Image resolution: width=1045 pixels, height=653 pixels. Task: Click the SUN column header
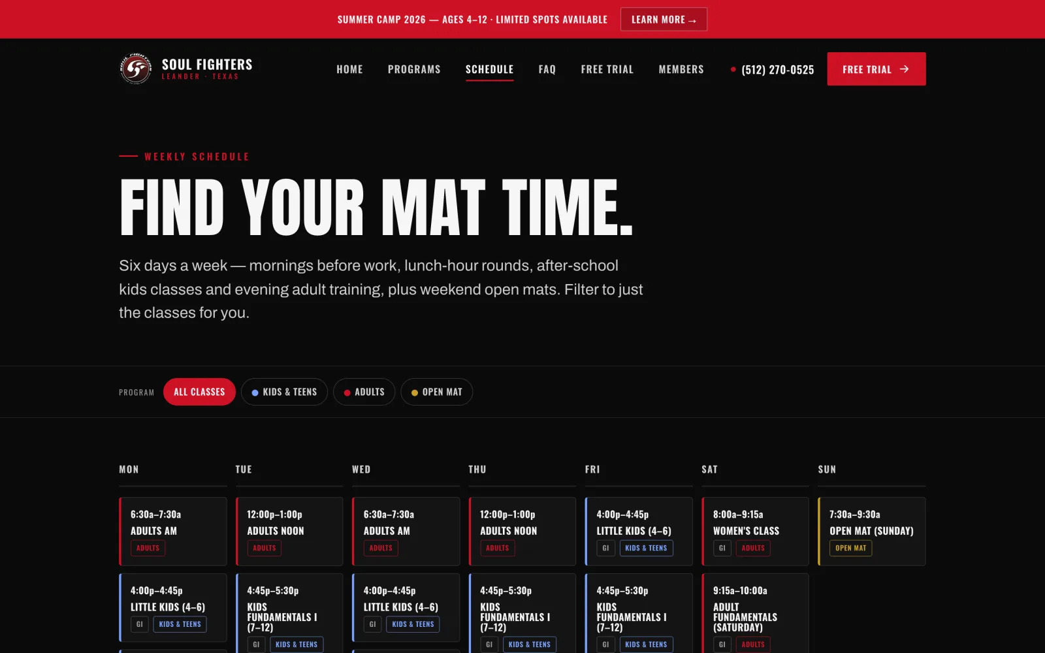point(827,470)
